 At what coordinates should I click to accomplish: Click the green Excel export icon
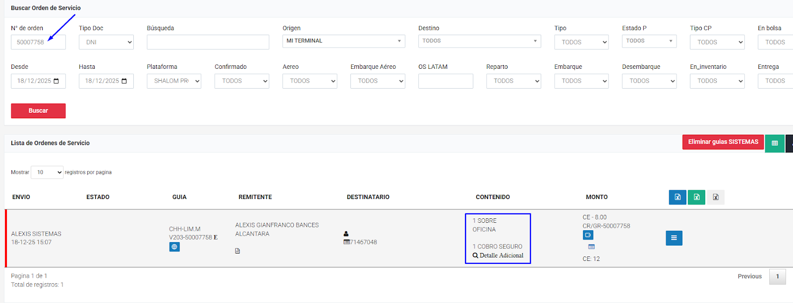tap(696, 197)
